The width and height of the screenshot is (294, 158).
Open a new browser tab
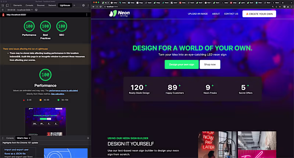point(283,3)
